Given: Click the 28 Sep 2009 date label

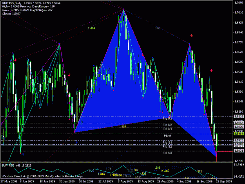Looking at the screenshot, I should [x=224, y=181].
